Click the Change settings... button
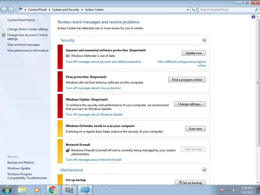This screenshot has height=195, width=260. [190, 104]
